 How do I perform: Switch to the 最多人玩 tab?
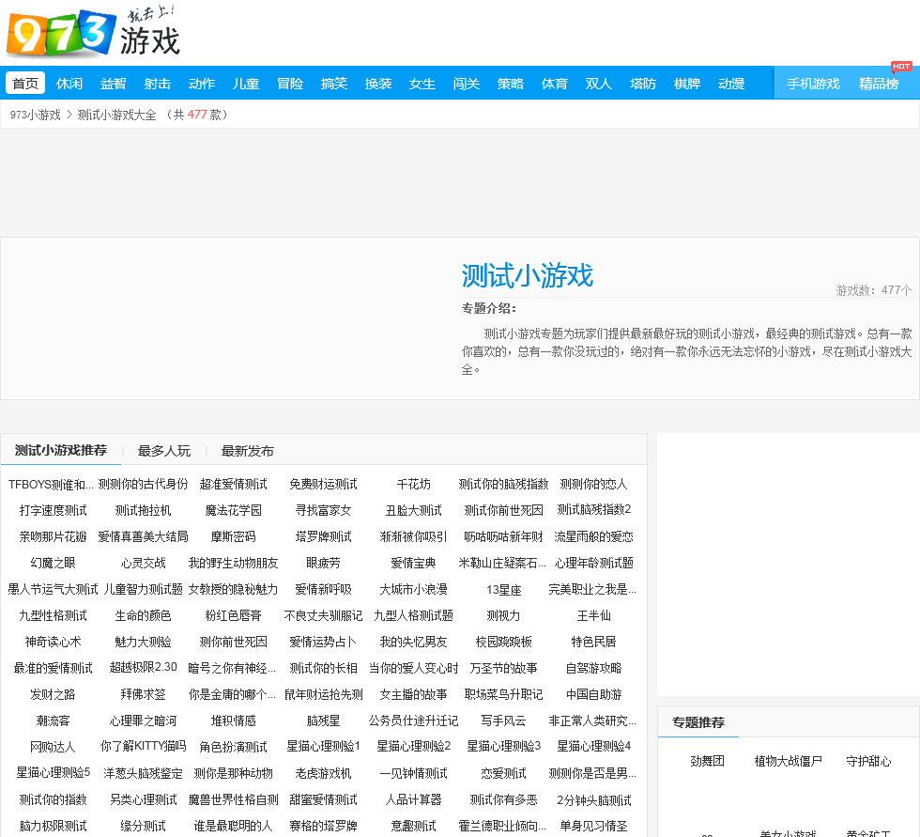(x=164, y=451)
